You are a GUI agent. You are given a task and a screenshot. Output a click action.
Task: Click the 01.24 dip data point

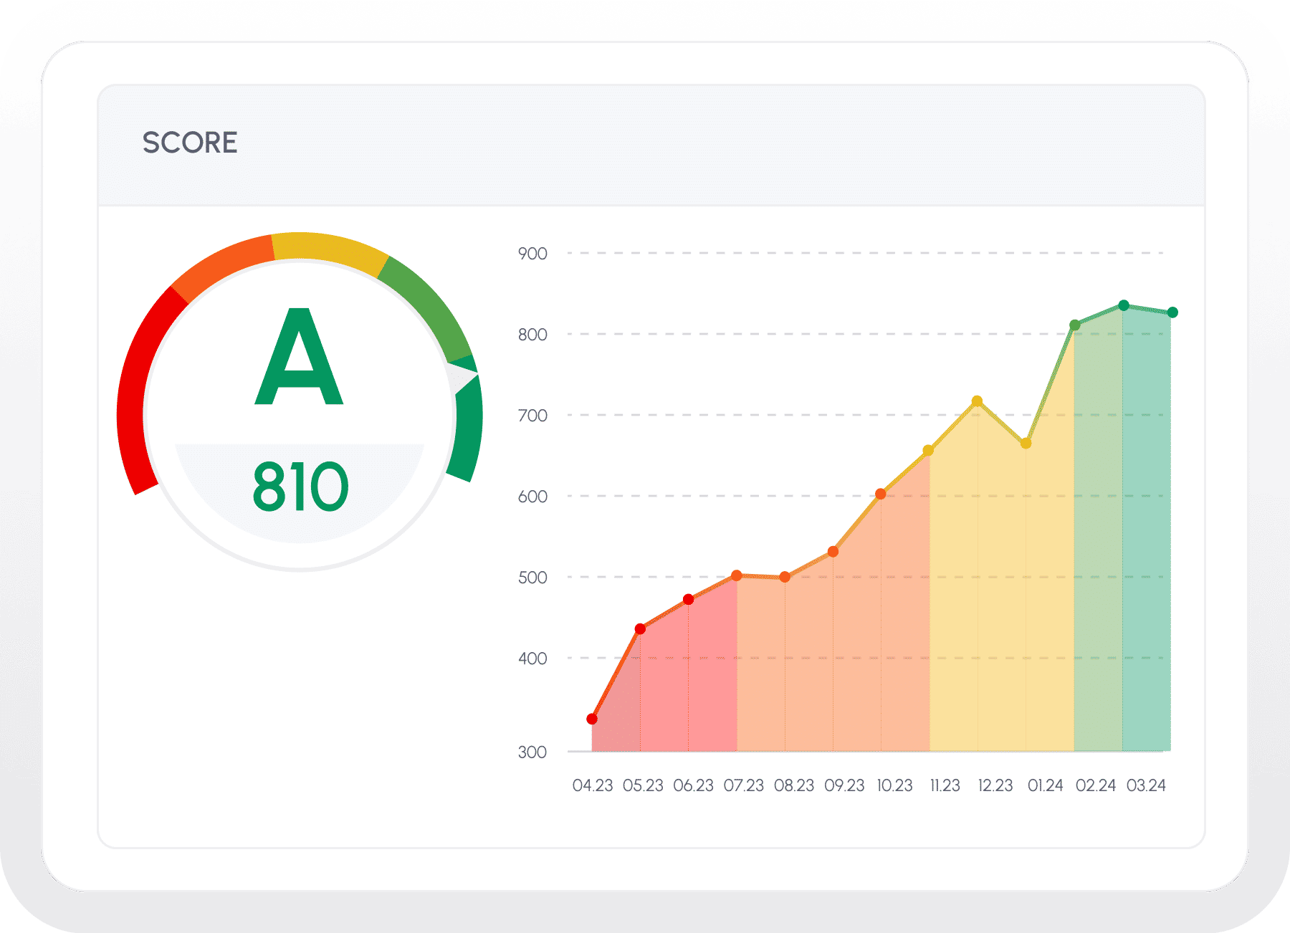pyautogui.click(x=1026, y=444)
